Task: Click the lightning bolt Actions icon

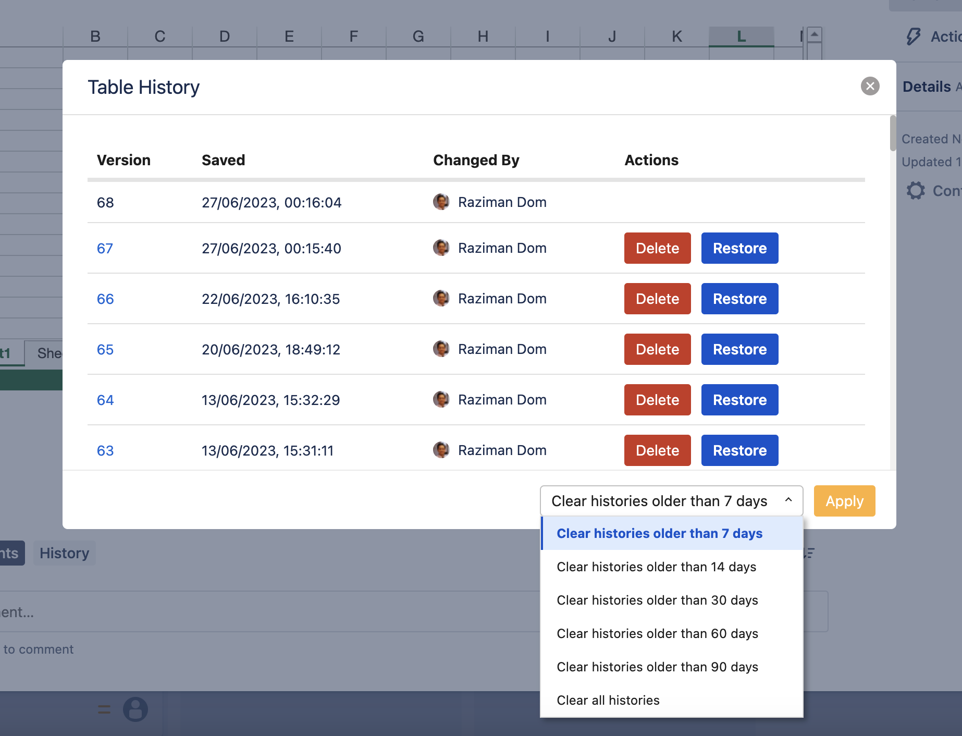Action: pos(914,36)
